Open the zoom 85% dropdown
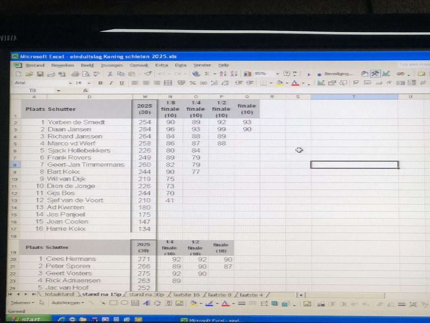 click(277, 74)
